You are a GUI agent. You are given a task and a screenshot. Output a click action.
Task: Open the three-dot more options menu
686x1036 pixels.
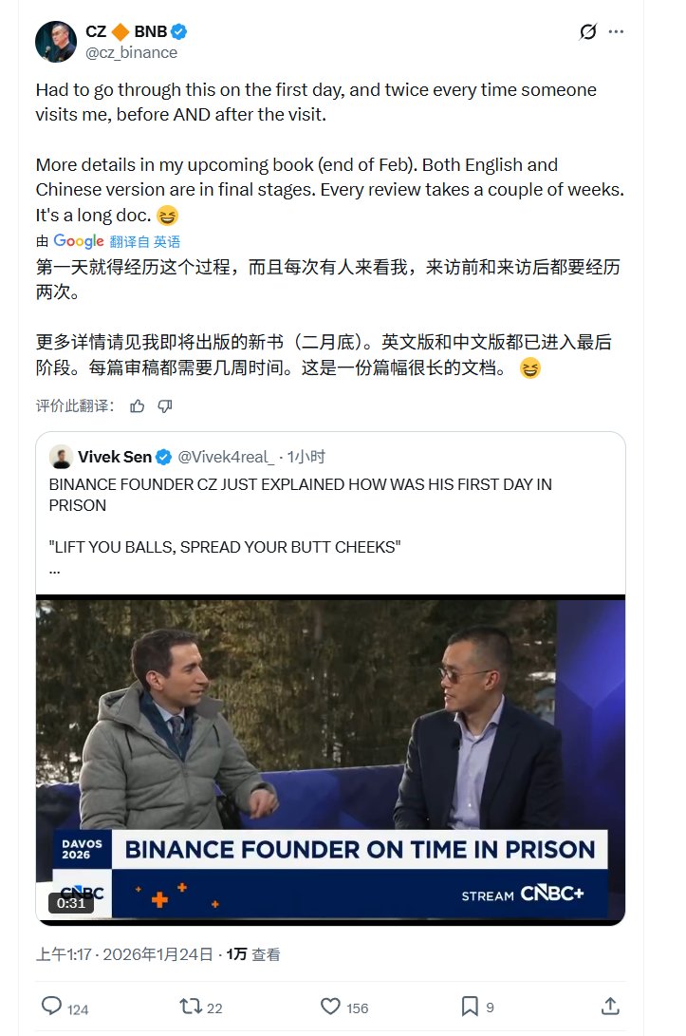click(x=617, y=32)
